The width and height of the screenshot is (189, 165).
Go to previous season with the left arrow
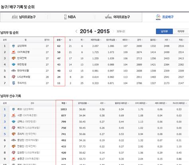(x=76, y=31)
